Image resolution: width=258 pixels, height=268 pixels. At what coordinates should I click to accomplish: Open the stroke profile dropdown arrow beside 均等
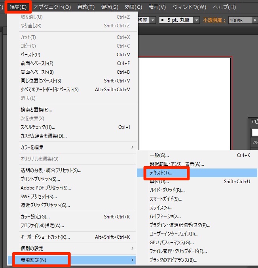click(153, 20)
